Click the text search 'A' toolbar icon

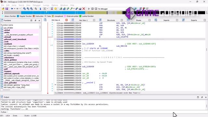click(45, 9)
